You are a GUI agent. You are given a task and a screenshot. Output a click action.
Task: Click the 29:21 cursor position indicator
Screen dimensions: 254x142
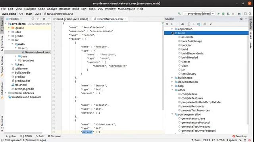tap(206, 140)
